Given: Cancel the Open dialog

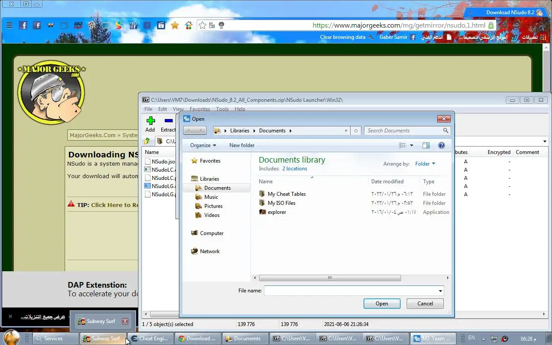Looking at the screenshot, I should click(425, 304).
